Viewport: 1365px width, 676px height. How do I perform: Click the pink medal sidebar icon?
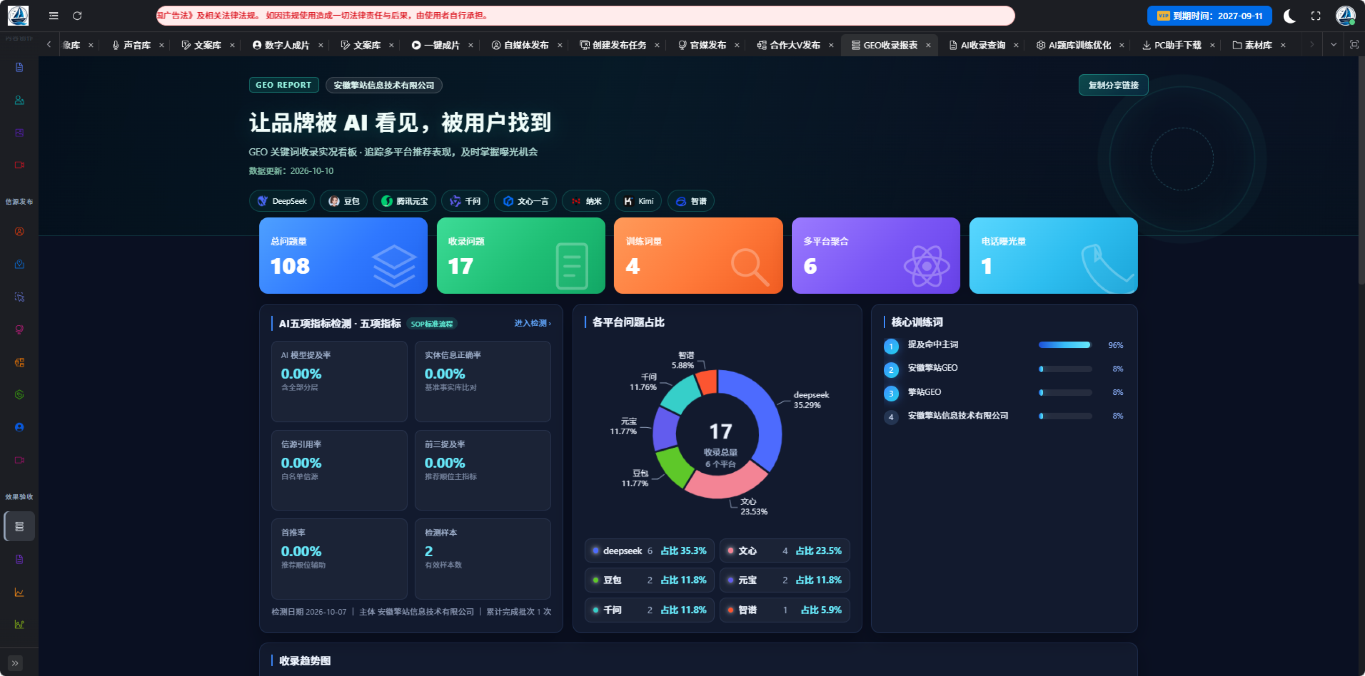[20, 329]
